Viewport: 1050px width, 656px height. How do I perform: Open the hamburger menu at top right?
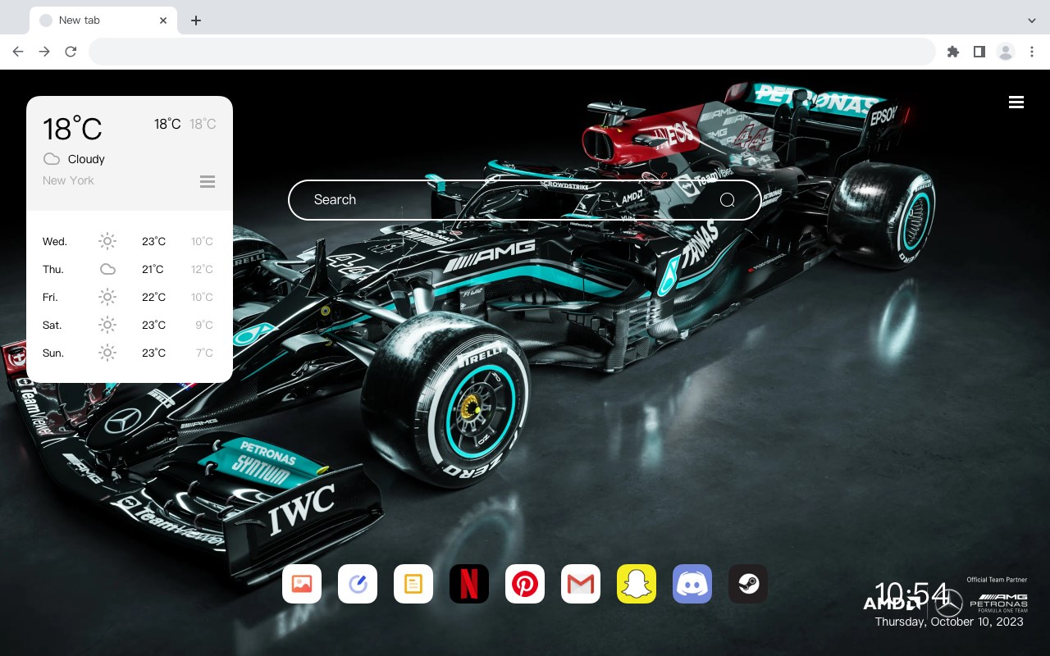pyautogui.click(x=1016, y=102)
